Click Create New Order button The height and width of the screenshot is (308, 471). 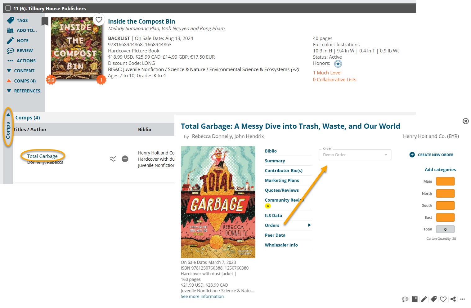click(x=432, y=155)
